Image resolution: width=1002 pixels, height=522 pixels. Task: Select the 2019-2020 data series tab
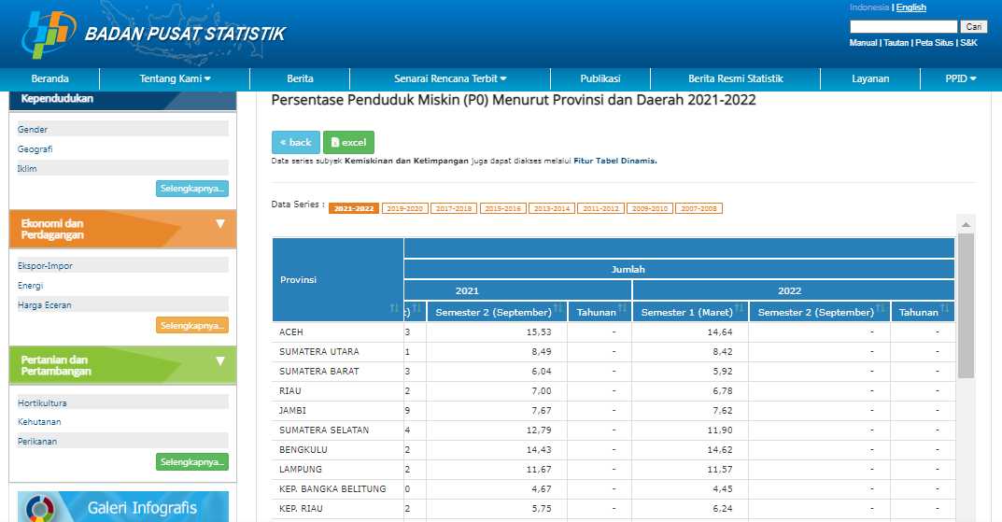coord(404,208)
